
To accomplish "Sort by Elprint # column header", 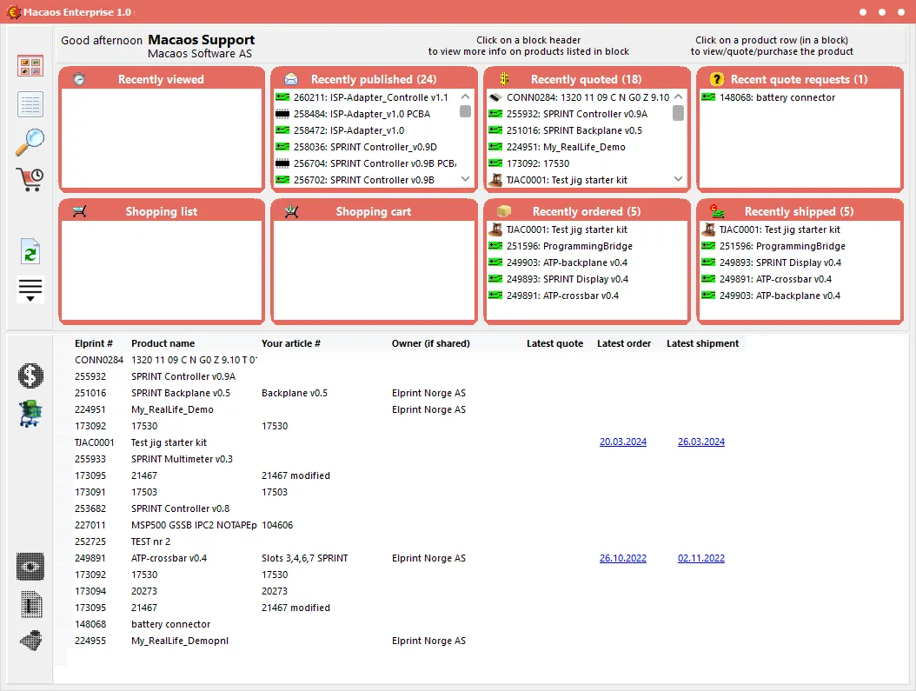I will click(94, 343).
